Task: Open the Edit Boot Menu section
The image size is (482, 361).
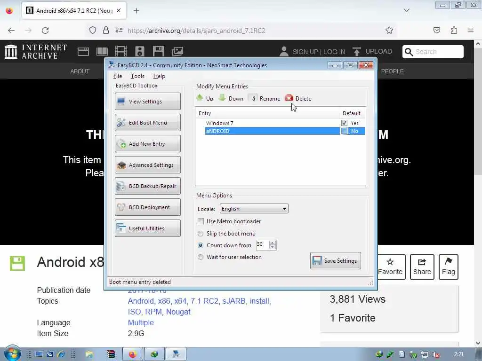Action: pos(147,123)
